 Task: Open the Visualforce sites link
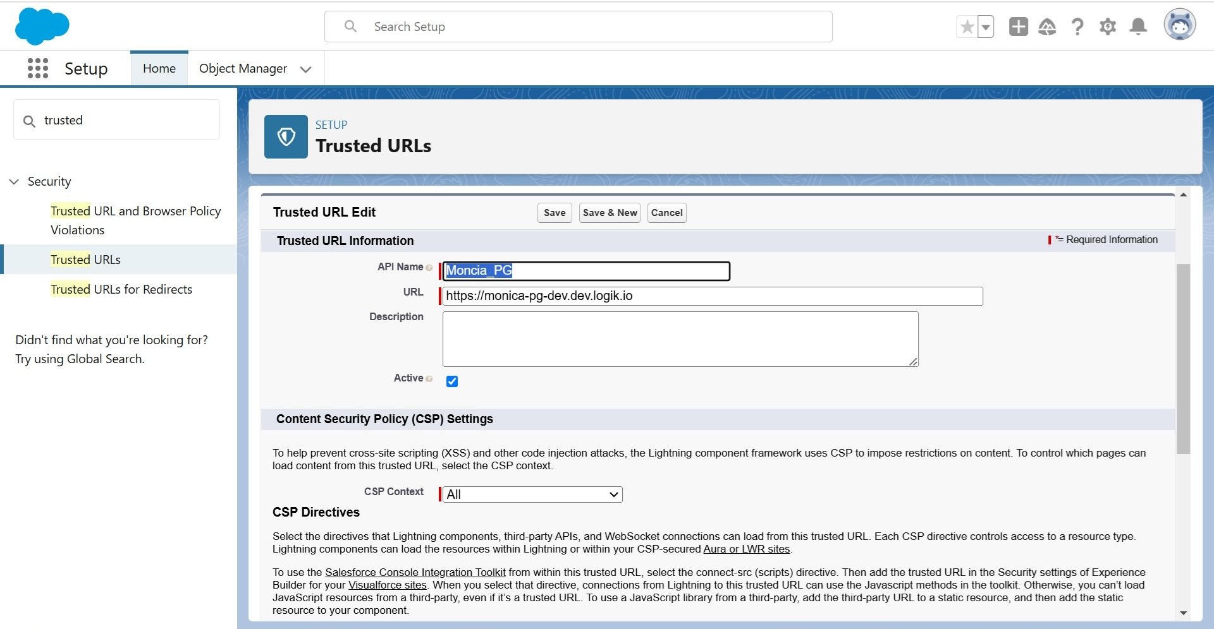point(388,585)
